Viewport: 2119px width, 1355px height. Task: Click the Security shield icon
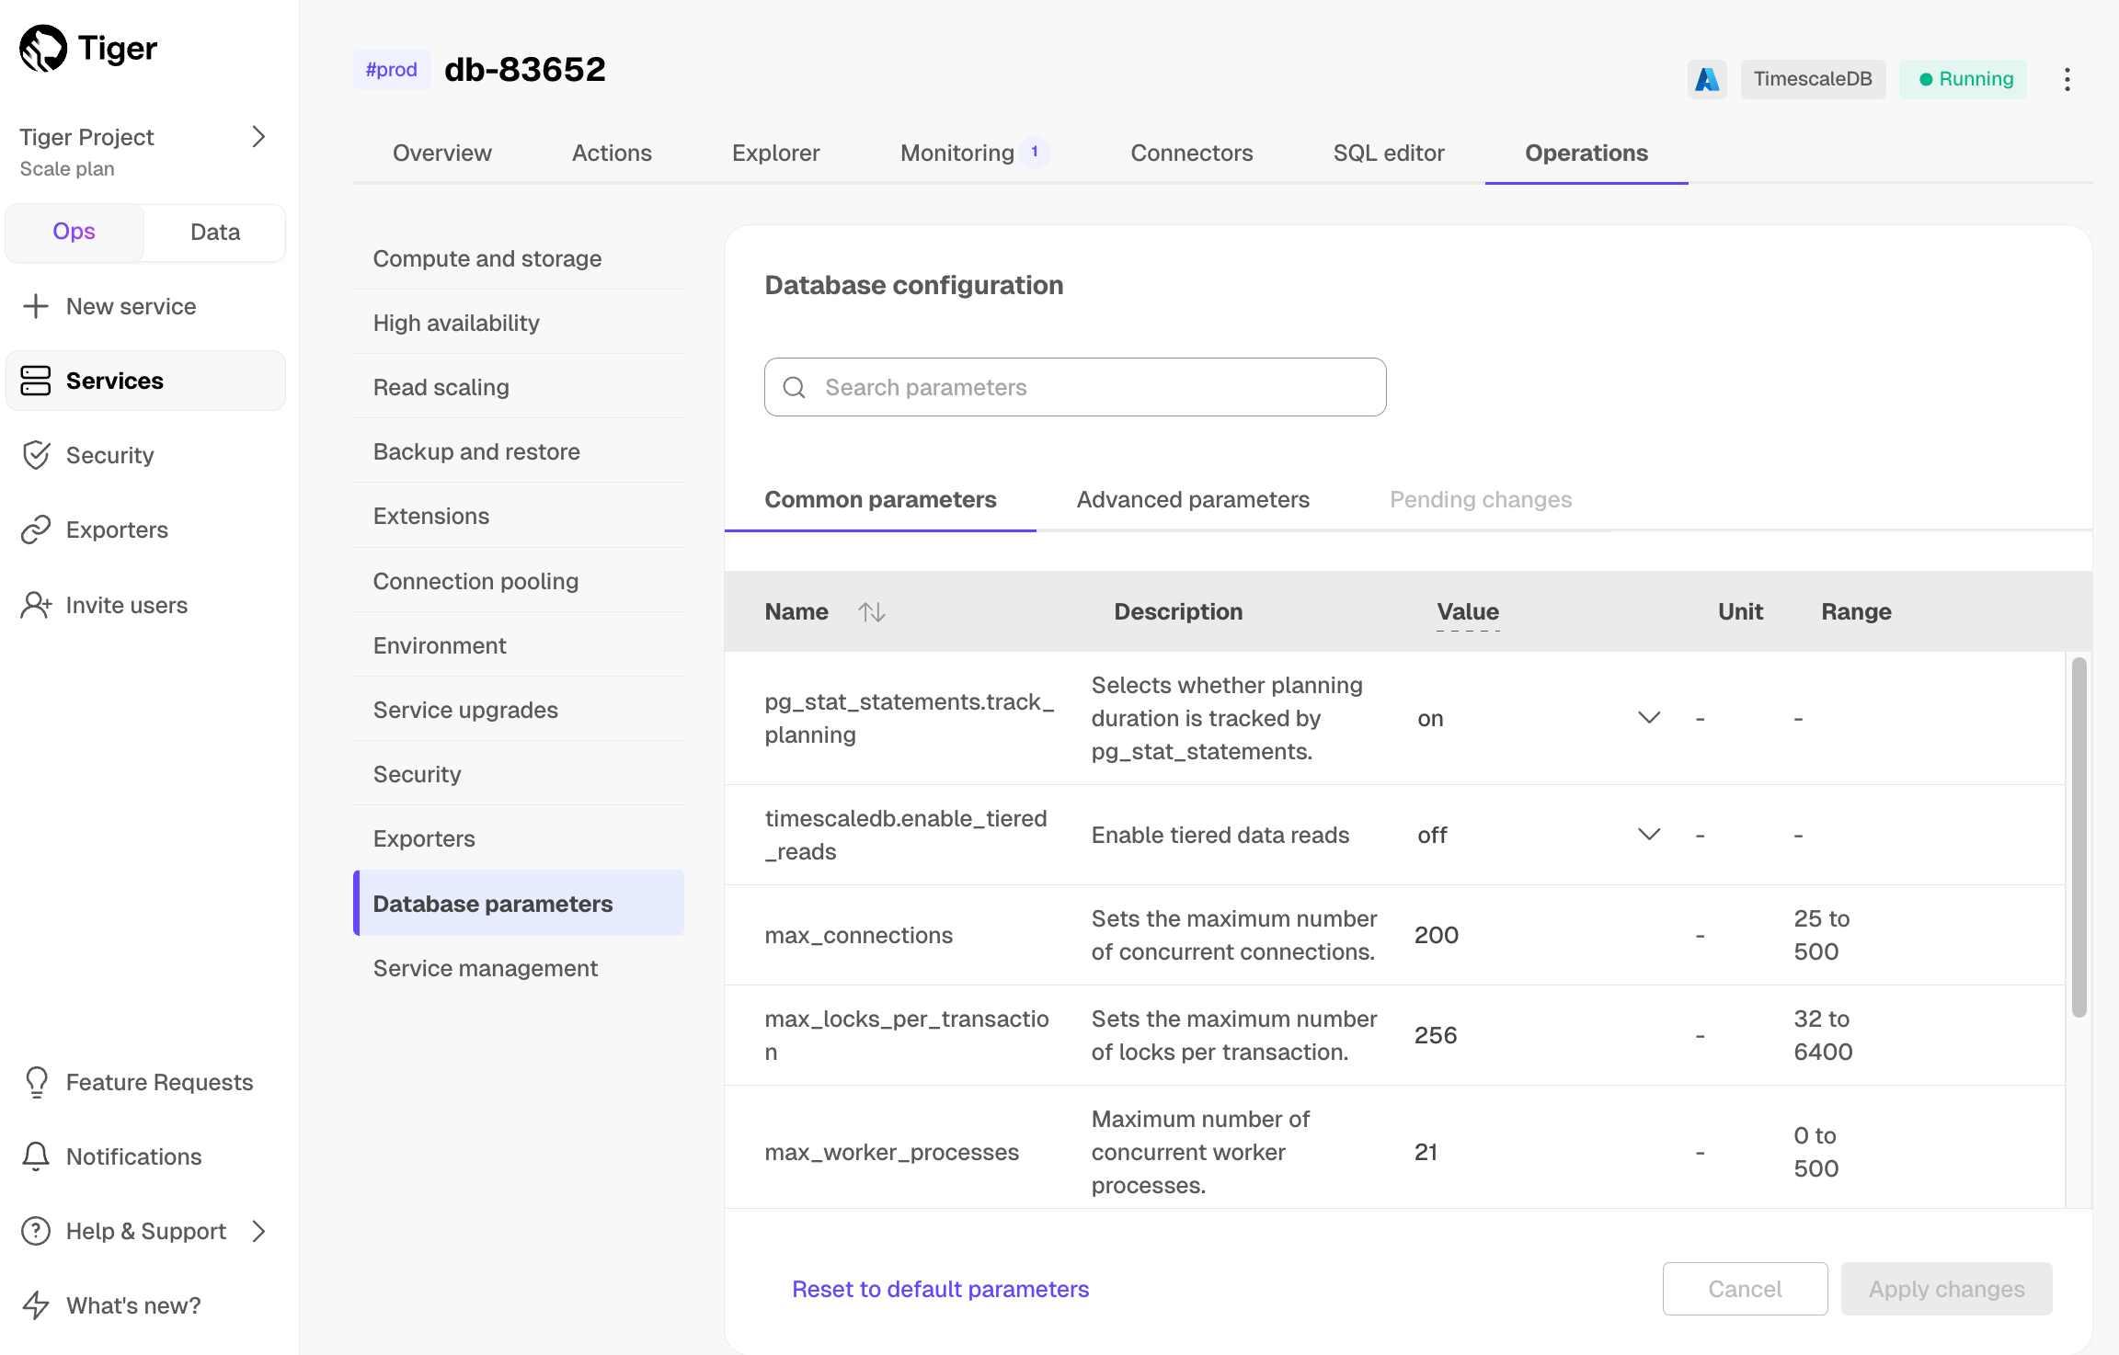click(x=36, y=455)
